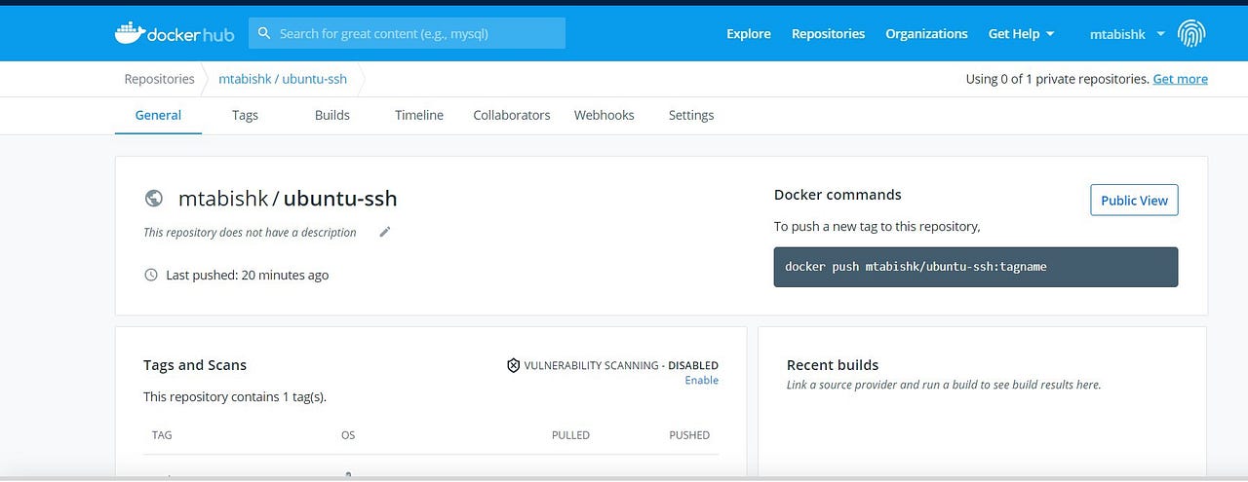This screenshot has height=482, width=1248.
Task: Click the Repositories breadcrumb
Action: pos(159,79)
